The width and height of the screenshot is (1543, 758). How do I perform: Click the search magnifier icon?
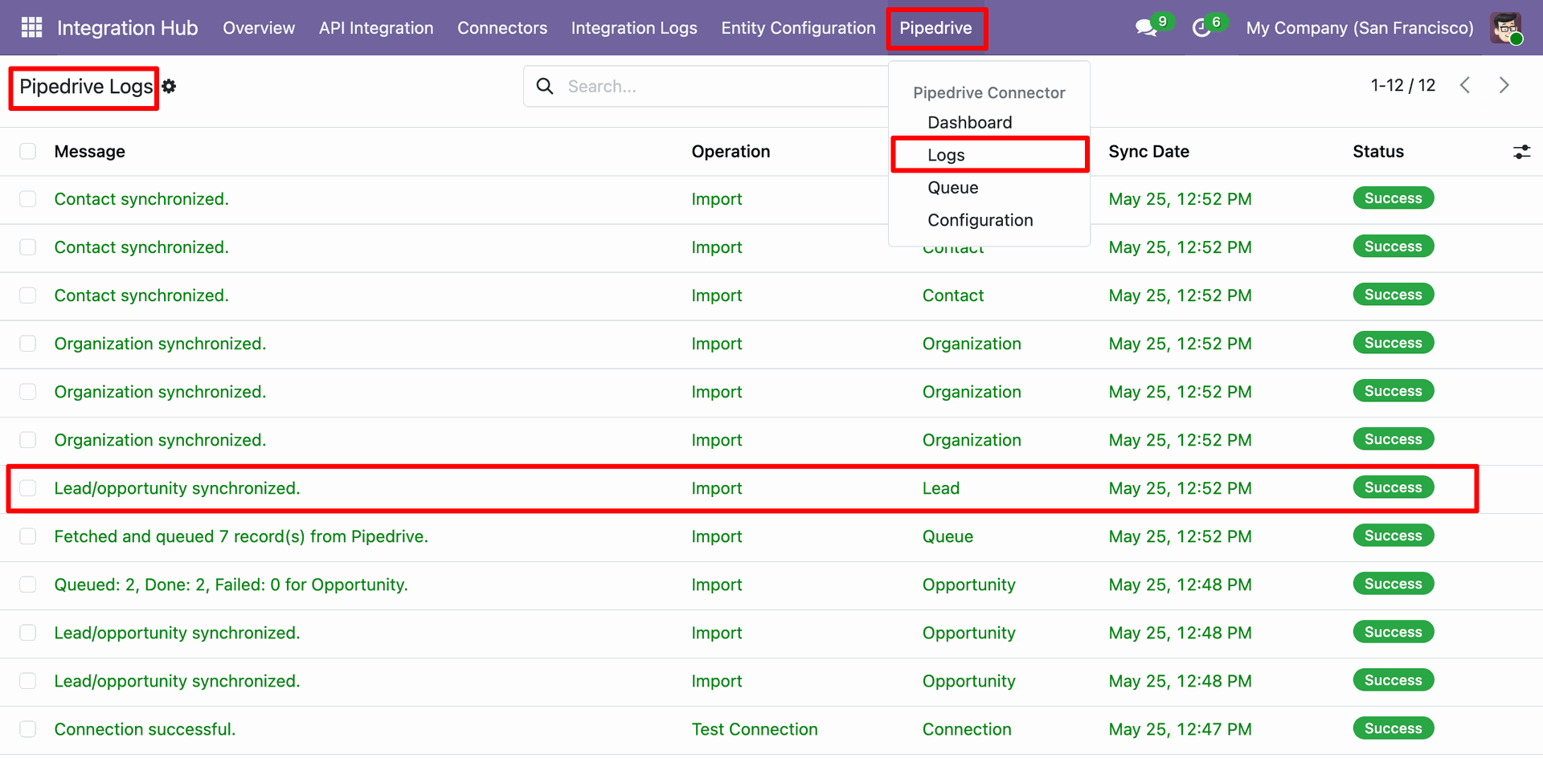(545, 86)
